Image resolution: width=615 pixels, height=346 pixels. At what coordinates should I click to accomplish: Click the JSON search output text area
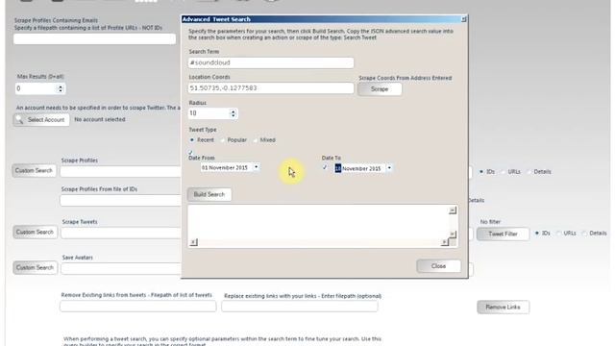318,222
